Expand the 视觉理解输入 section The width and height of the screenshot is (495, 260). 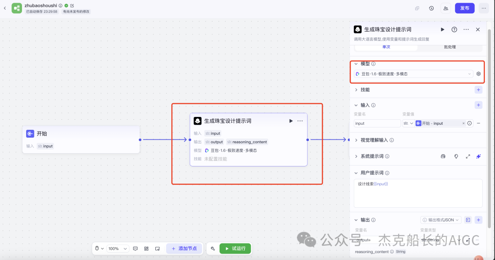(x=356, y=140)
